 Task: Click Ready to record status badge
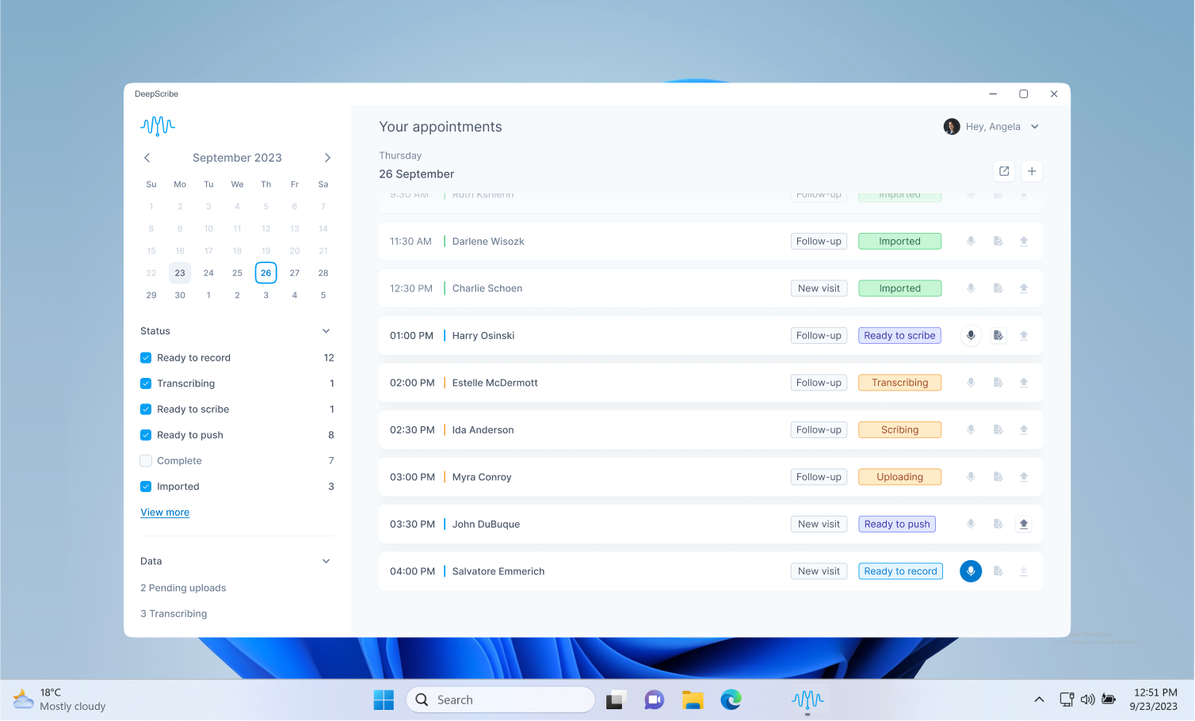900,571
